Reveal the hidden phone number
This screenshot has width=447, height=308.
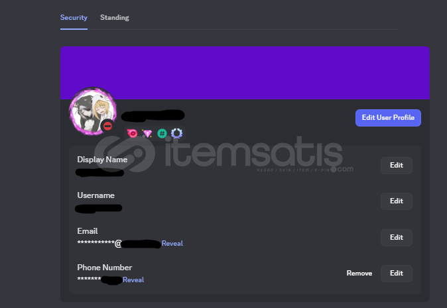coord(133,280)
